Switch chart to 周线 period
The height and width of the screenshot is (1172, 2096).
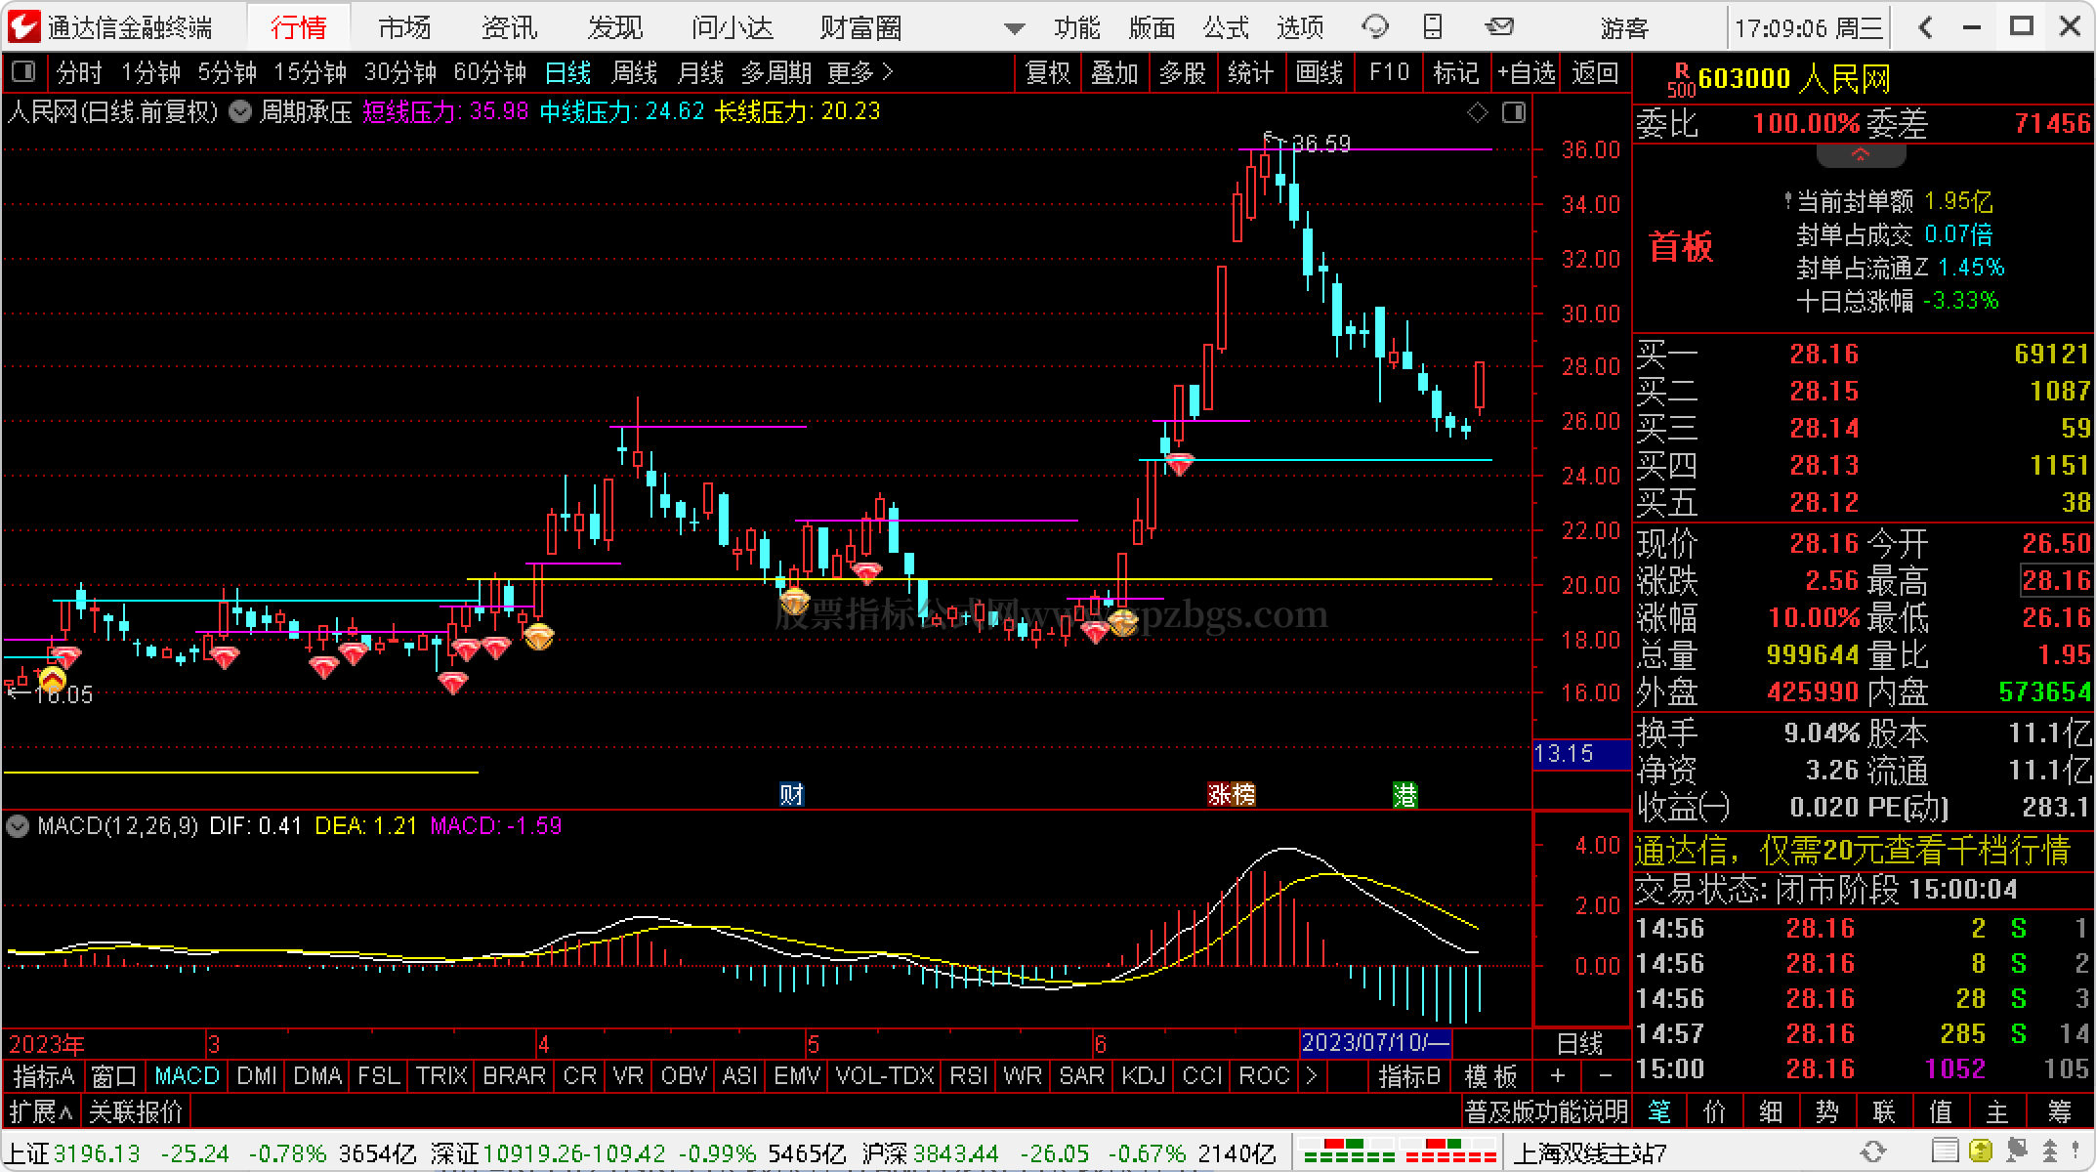[x=634, y=73]
